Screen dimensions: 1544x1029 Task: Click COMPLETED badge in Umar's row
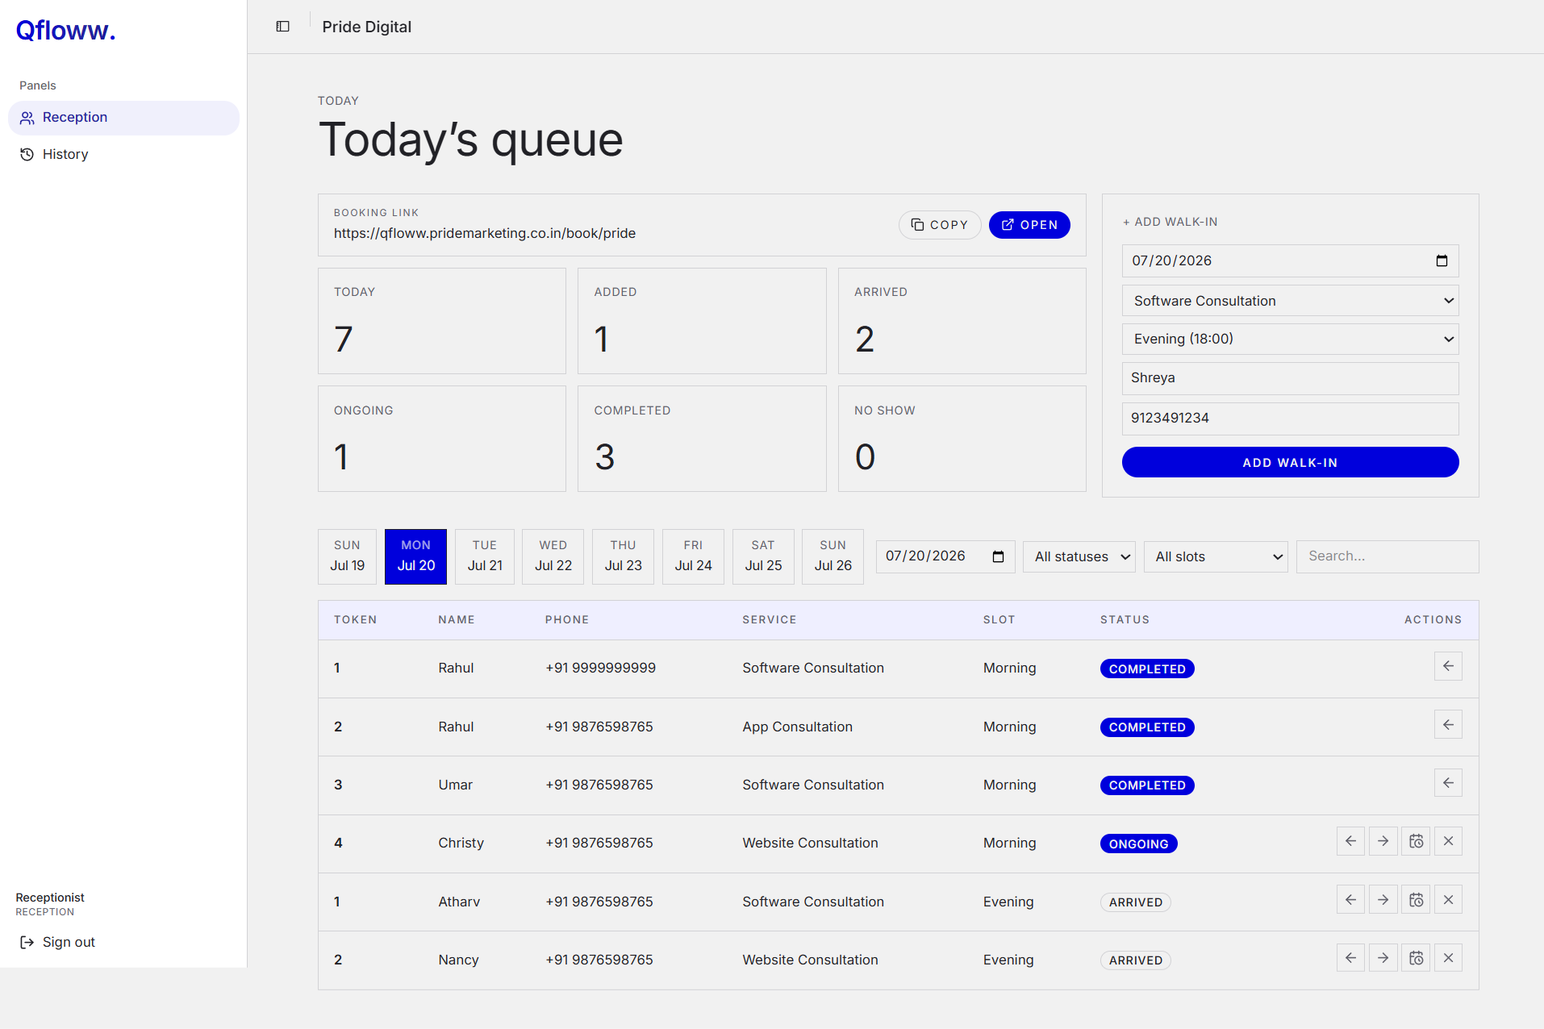pos(1147,785)
